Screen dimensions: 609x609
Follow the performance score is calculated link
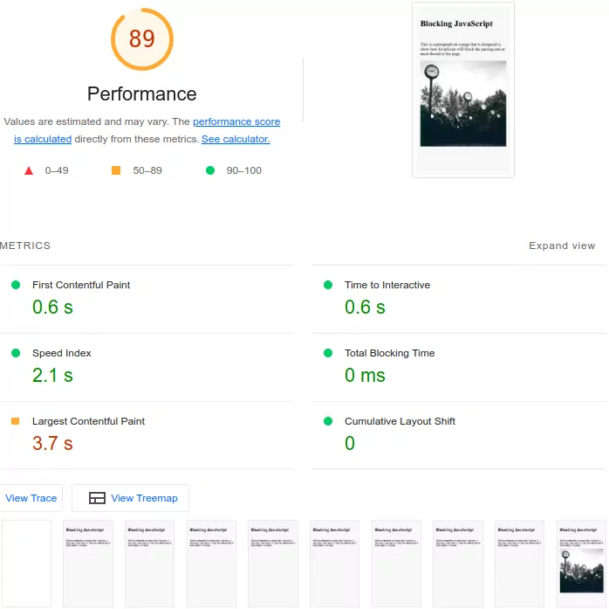click(x=236, y=122)
